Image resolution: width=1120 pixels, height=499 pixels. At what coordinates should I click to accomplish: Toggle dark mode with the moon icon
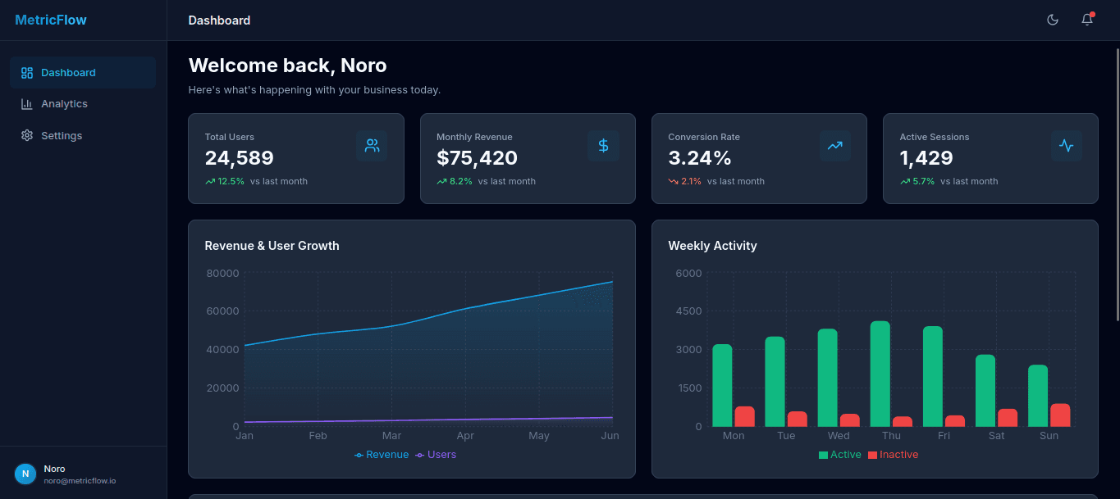pos(1053,20)
